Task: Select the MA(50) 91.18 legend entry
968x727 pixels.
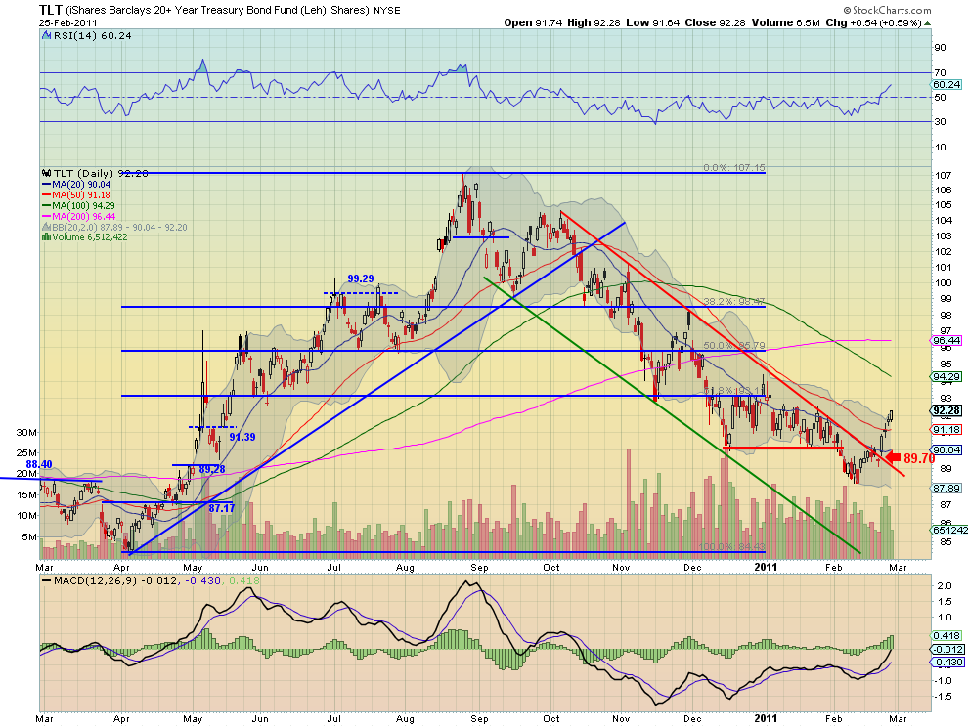Action: click(76, 195)
